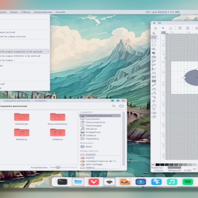Image resolution: width=198 pixels, height=198 pixels.
Task: Open the Texto menu
Action: coord(14,12)
